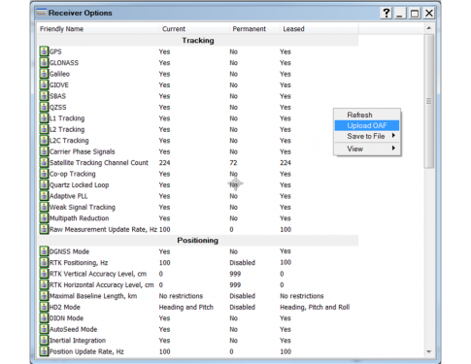Select the Adaptive PLL row name
471x364 pixels.
[x=68, y=196]
